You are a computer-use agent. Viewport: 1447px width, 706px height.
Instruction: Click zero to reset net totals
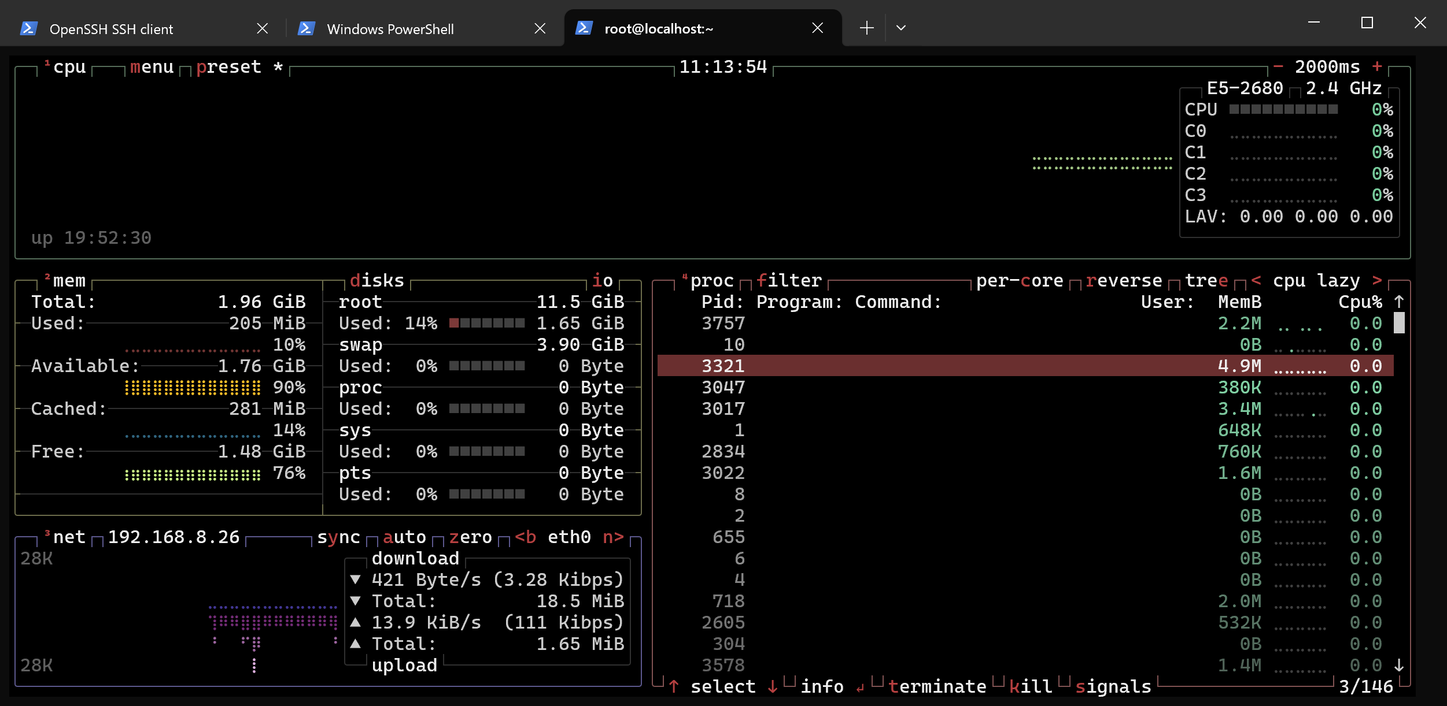(470, 537)
